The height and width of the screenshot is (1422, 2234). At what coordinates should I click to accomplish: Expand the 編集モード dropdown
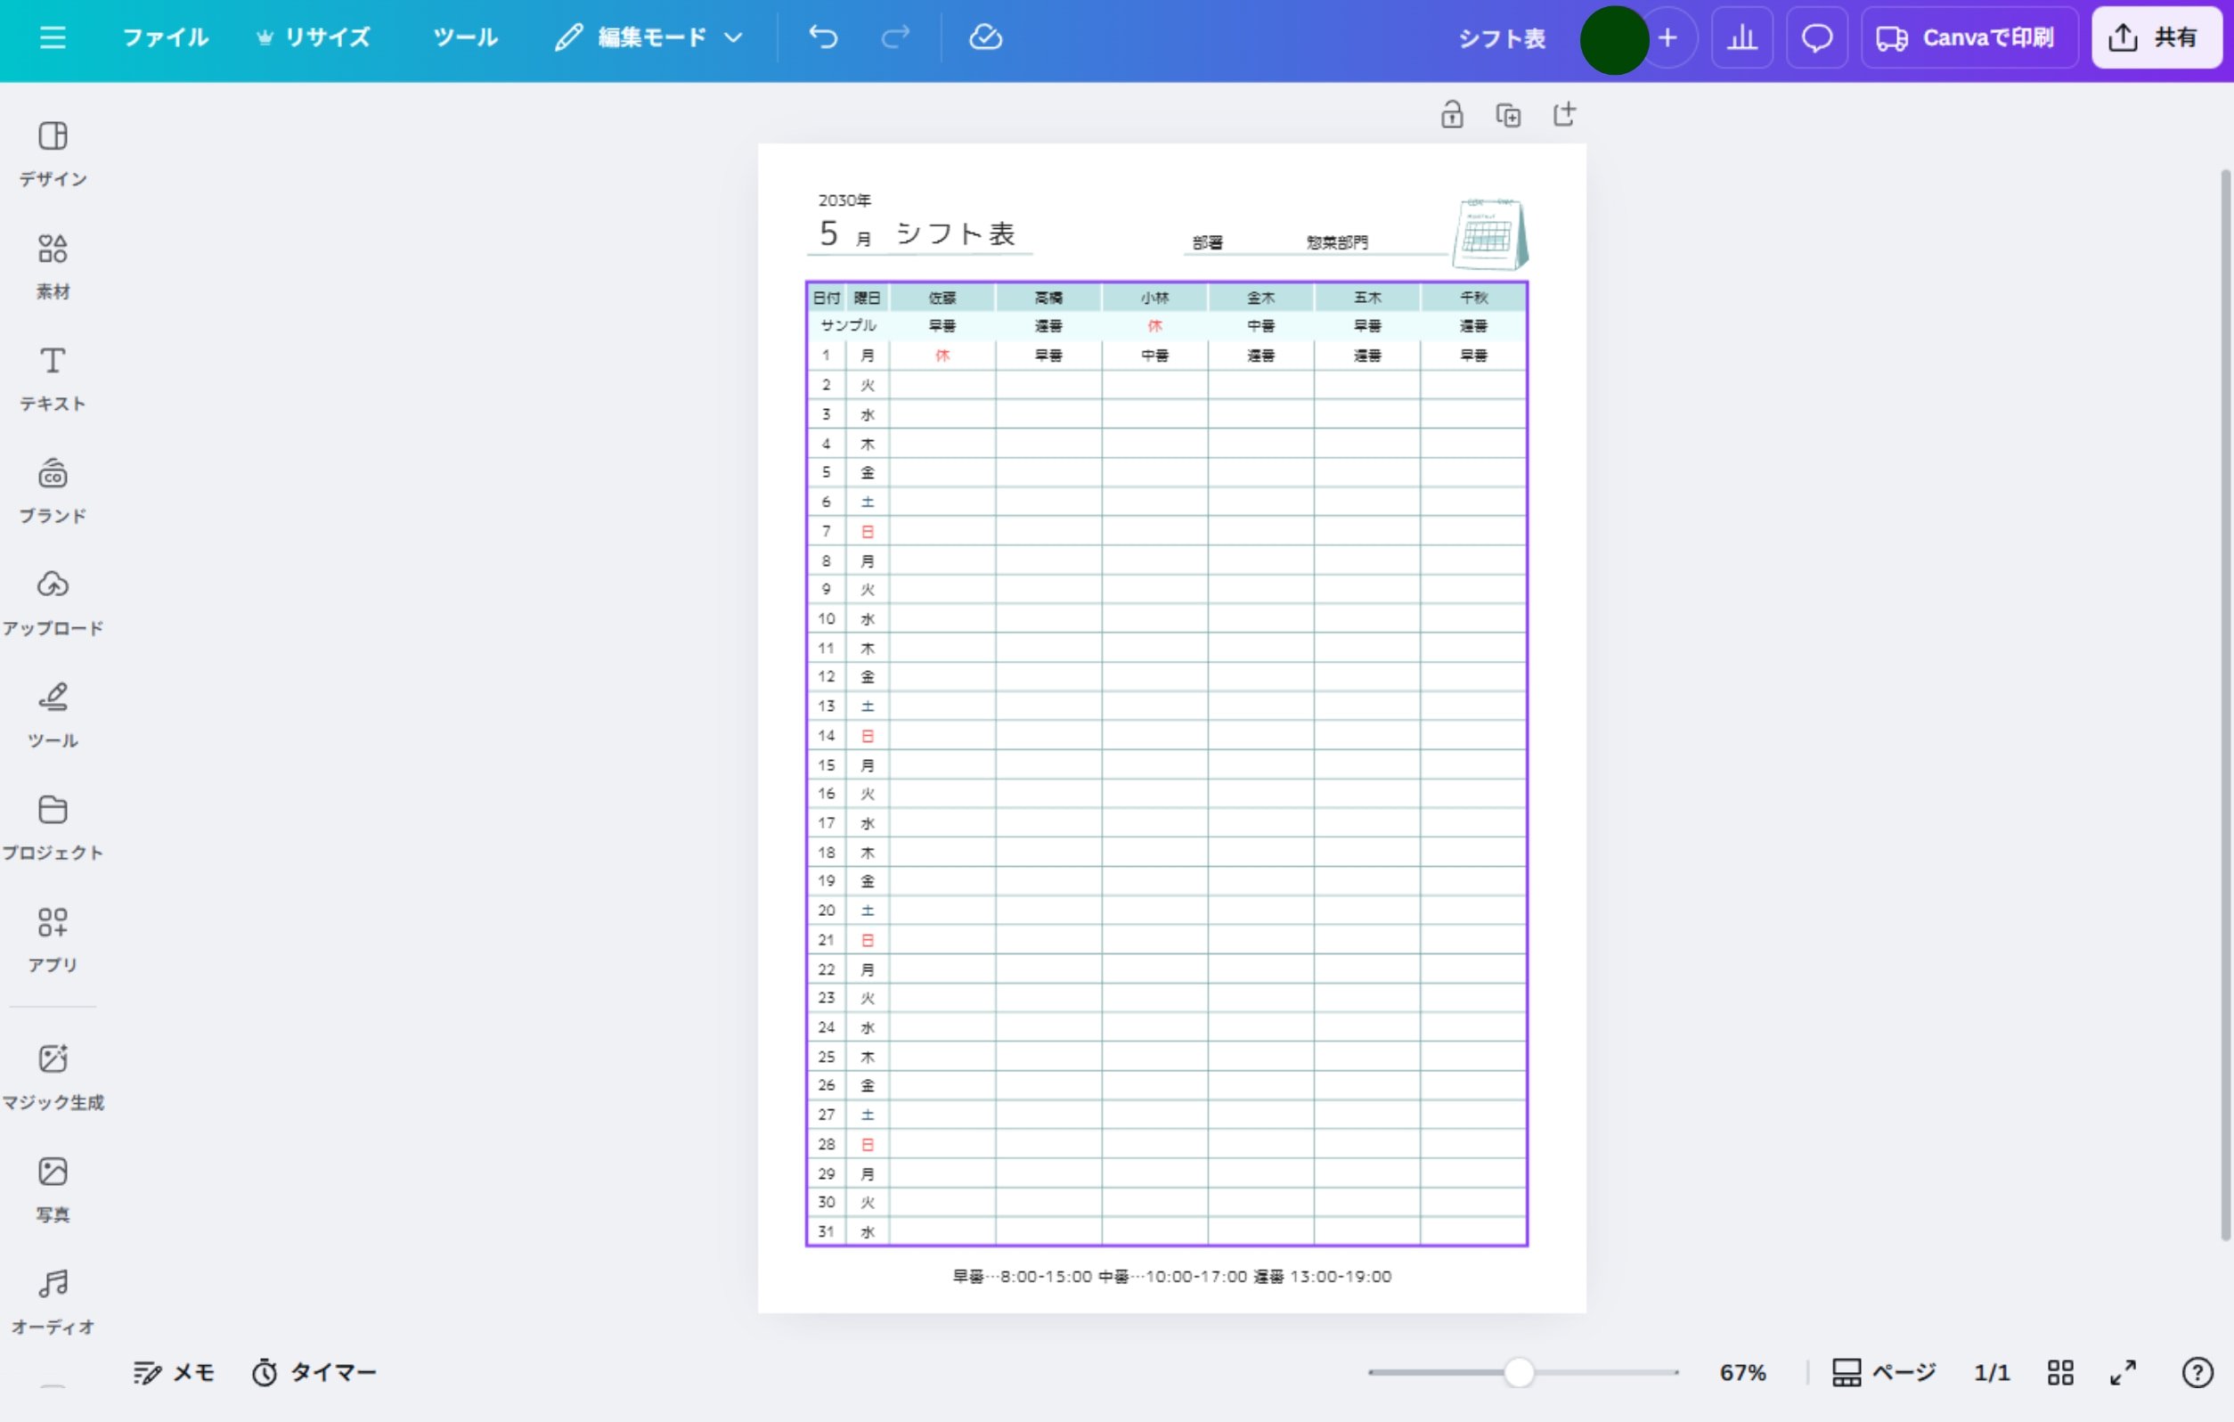coord(735,38)
